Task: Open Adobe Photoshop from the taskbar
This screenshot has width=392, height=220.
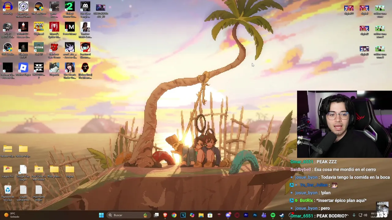Action: pos(255,215)
